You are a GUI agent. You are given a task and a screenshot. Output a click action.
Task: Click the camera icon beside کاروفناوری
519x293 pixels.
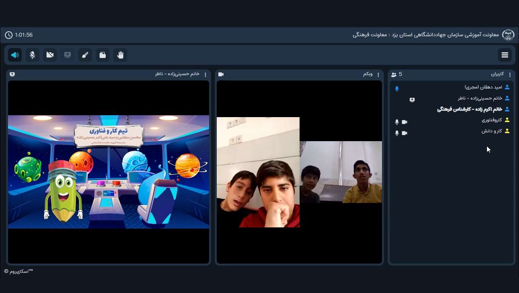pyautogui.click(x=405, y=122)
